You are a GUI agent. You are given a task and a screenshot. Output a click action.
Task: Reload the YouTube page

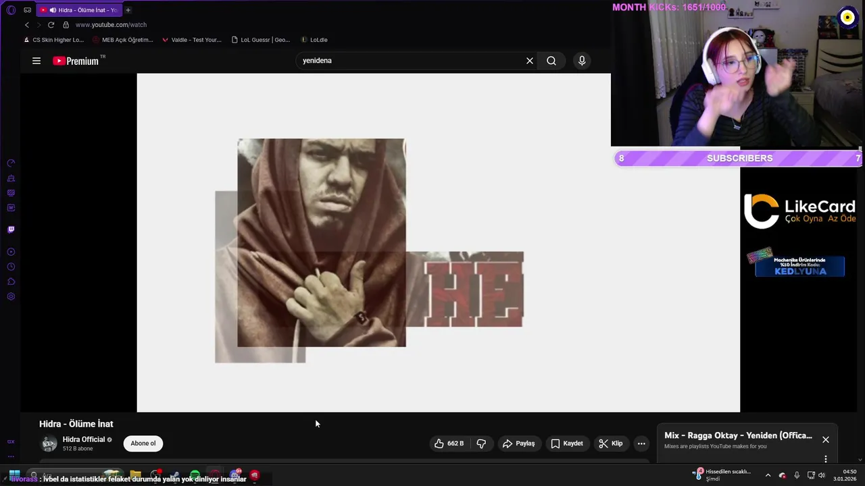(51, 25)
